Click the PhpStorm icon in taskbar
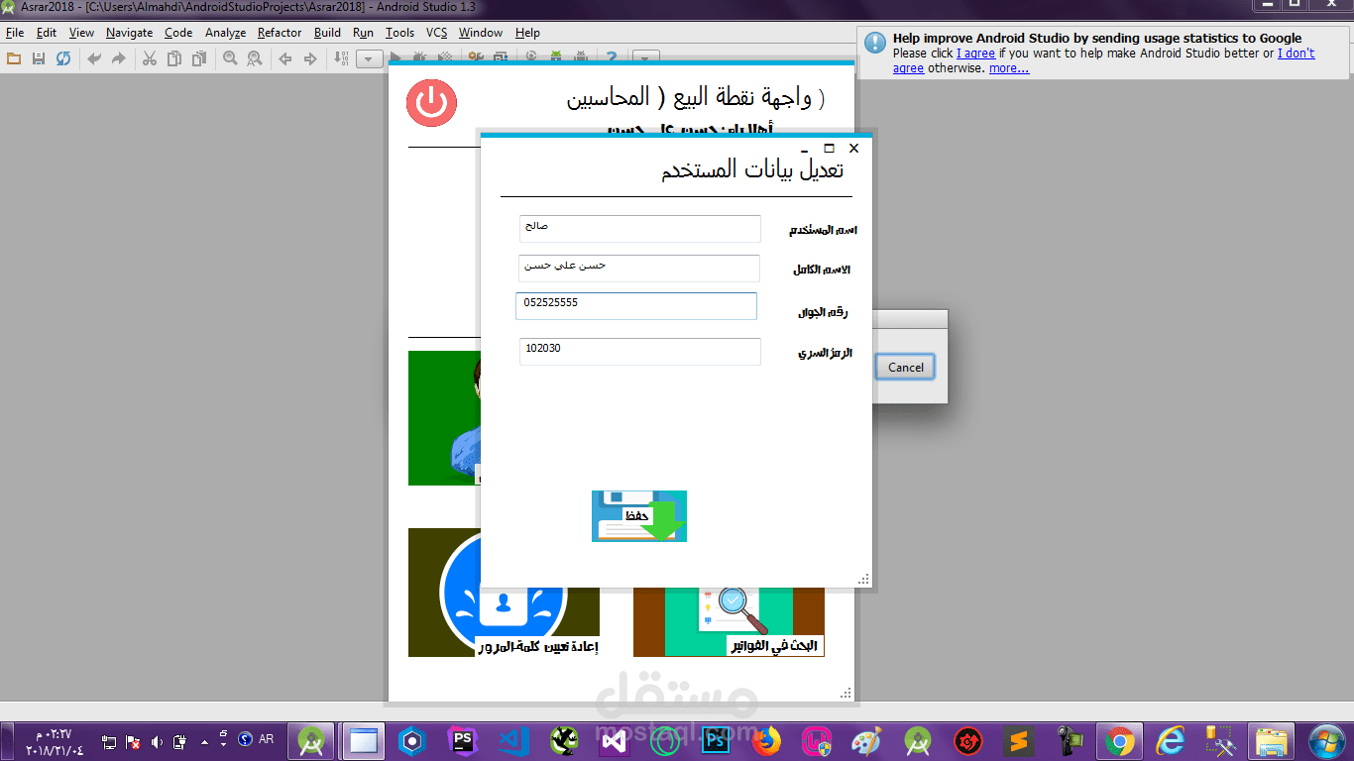Screen dimensions: 1354x761 point(462,740)
